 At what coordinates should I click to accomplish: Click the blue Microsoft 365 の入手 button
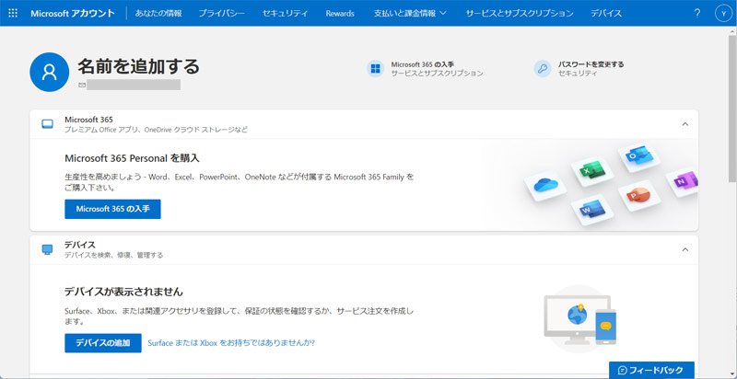click(112, 209)
